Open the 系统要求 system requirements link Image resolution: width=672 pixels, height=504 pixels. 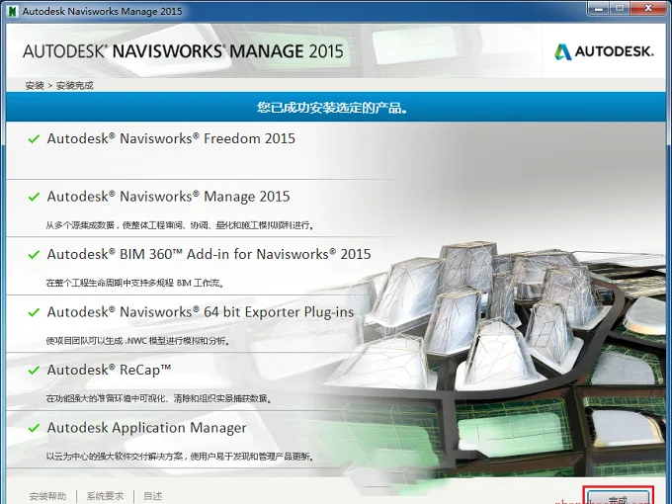105,496
